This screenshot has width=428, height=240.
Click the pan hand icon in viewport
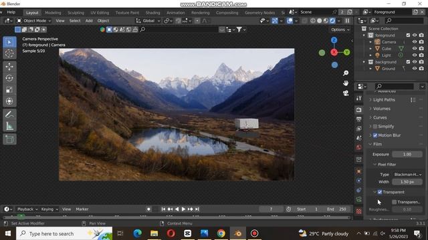click(346, 83)
